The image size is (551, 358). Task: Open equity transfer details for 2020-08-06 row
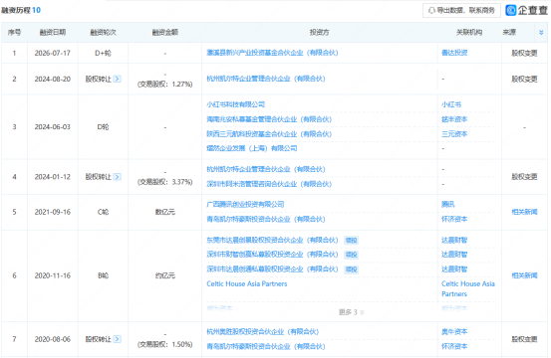118,339
